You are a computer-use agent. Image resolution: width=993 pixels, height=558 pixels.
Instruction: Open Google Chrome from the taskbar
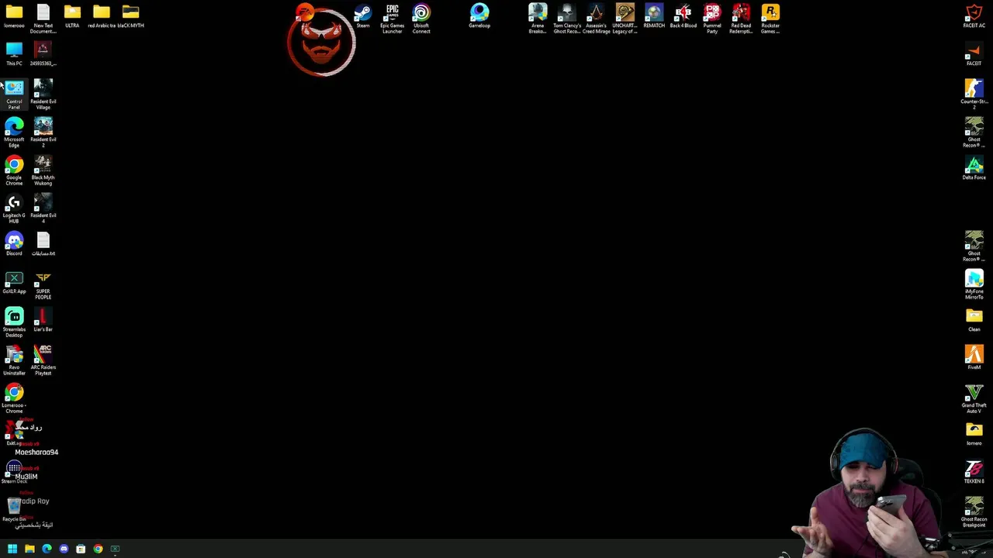pyautogui.click(x=98, y=549)
